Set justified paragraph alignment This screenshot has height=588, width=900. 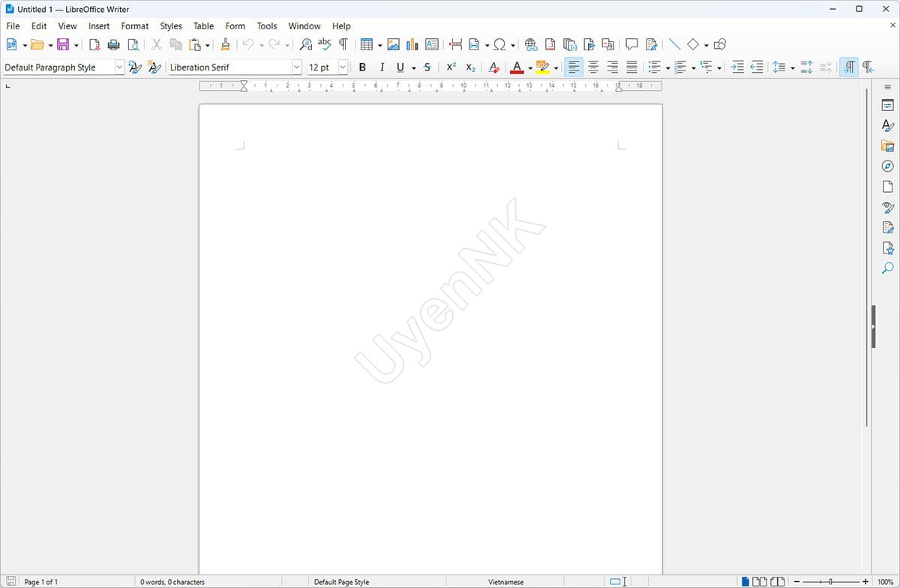(631, 67)
